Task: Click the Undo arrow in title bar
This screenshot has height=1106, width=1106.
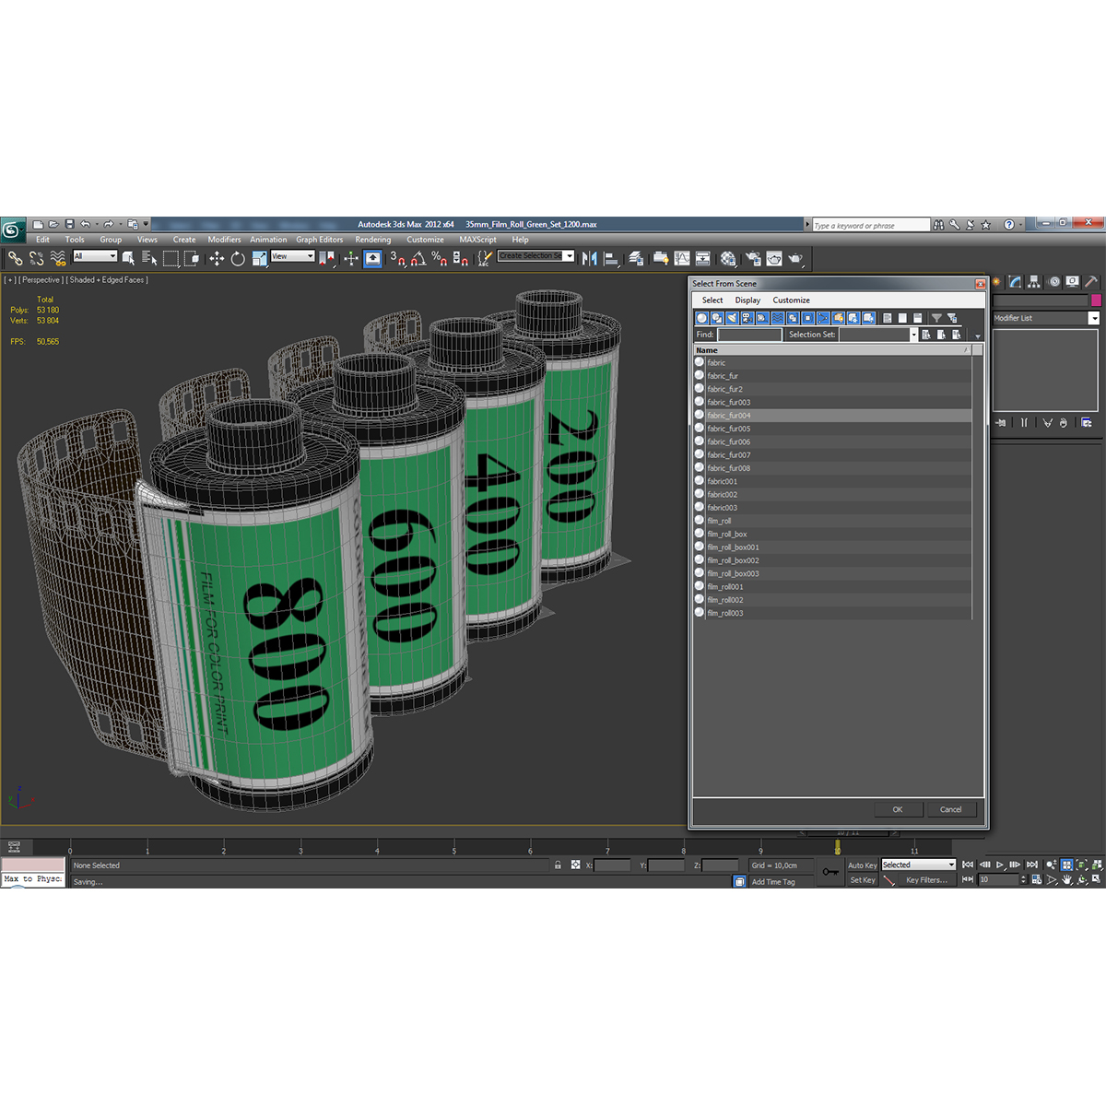Action: click(x=85, y=224)
